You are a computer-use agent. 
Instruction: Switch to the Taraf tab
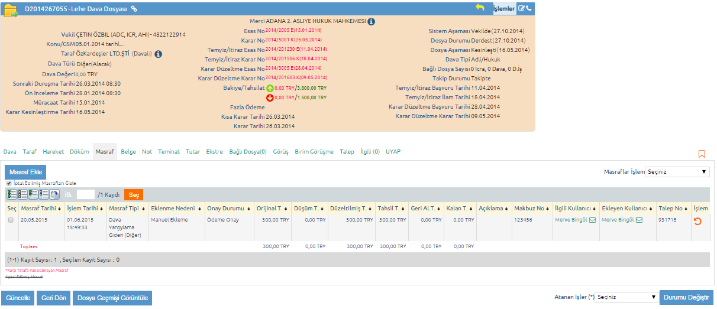30,152
